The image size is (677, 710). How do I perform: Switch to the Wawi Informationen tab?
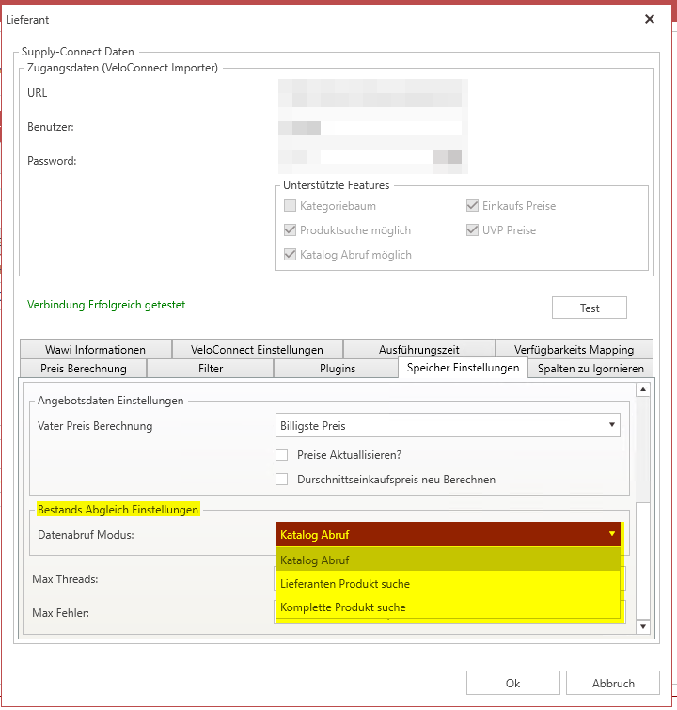(96, 349)
